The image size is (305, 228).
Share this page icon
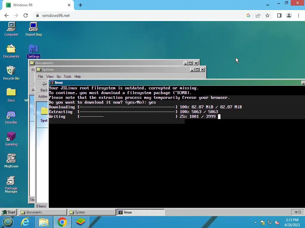click(x=258, y=15)
